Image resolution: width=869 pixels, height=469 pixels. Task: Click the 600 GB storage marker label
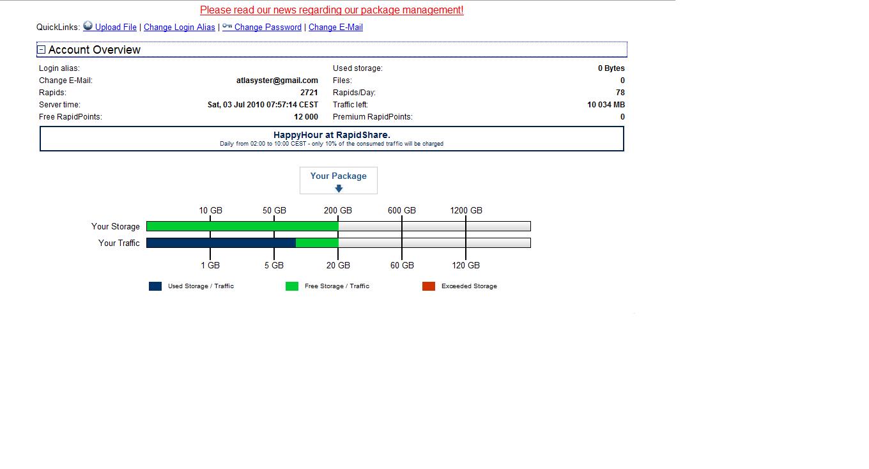402,210
